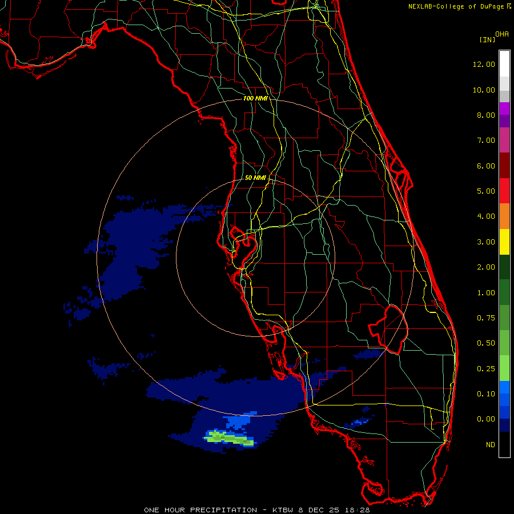Viewport: 514px width, 514px height.
Task: Click the yellow 3.00 inch legend swatch
Action: coord(504,242)
